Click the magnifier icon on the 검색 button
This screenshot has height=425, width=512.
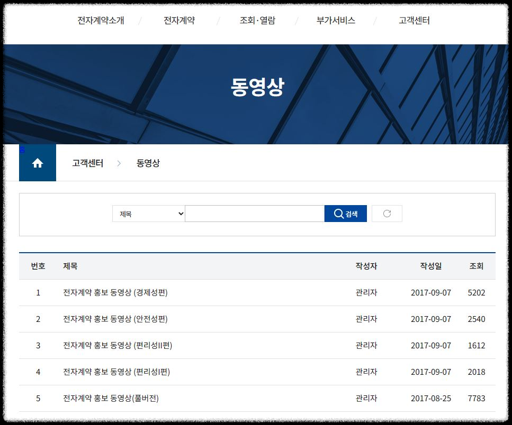[338, 213]
